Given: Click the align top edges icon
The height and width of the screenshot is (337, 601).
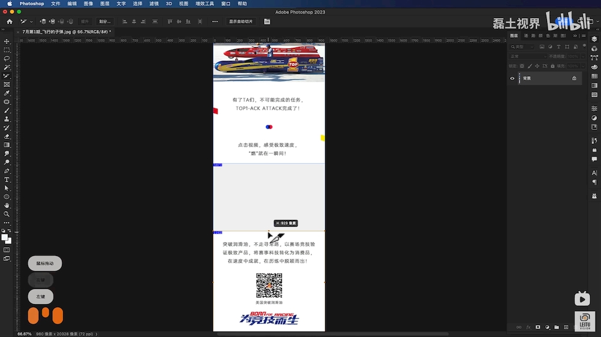Looking at the screenshot, I should click(170, 22).
